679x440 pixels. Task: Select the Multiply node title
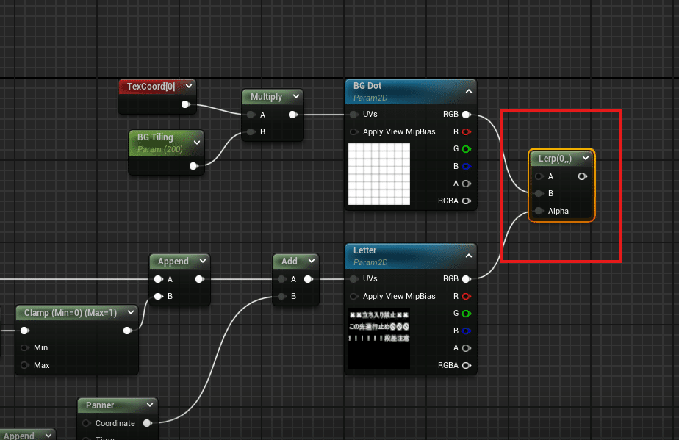coord(266,96)
